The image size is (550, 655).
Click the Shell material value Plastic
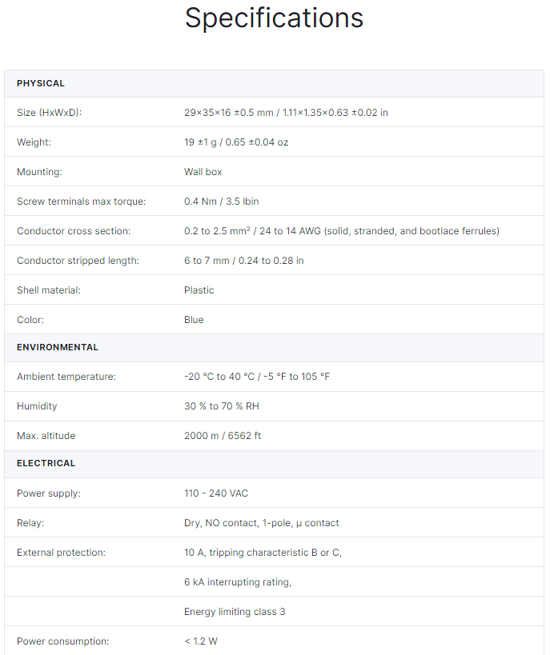point(199,290)
